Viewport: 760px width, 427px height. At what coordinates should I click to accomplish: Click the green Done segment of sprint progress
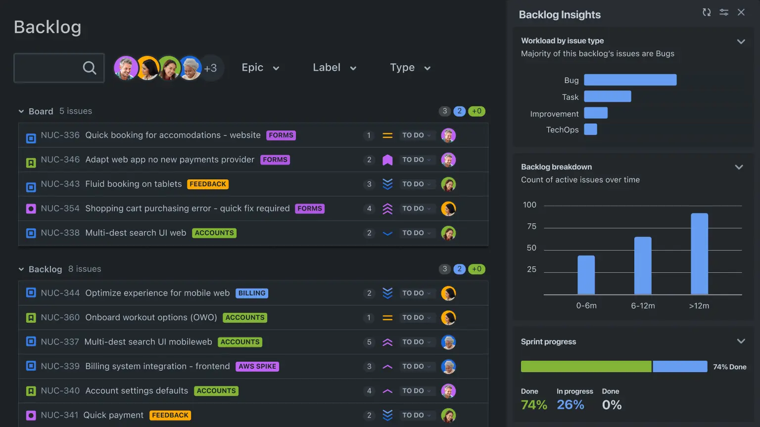click(586, 367)
